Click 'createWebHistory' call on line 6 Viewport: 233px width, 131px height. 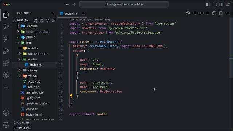(x=103, y=46)
